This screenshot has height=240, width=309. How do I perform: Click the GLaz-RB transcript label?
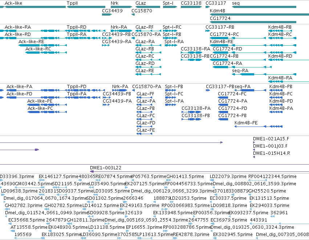[x=145, y=49]
